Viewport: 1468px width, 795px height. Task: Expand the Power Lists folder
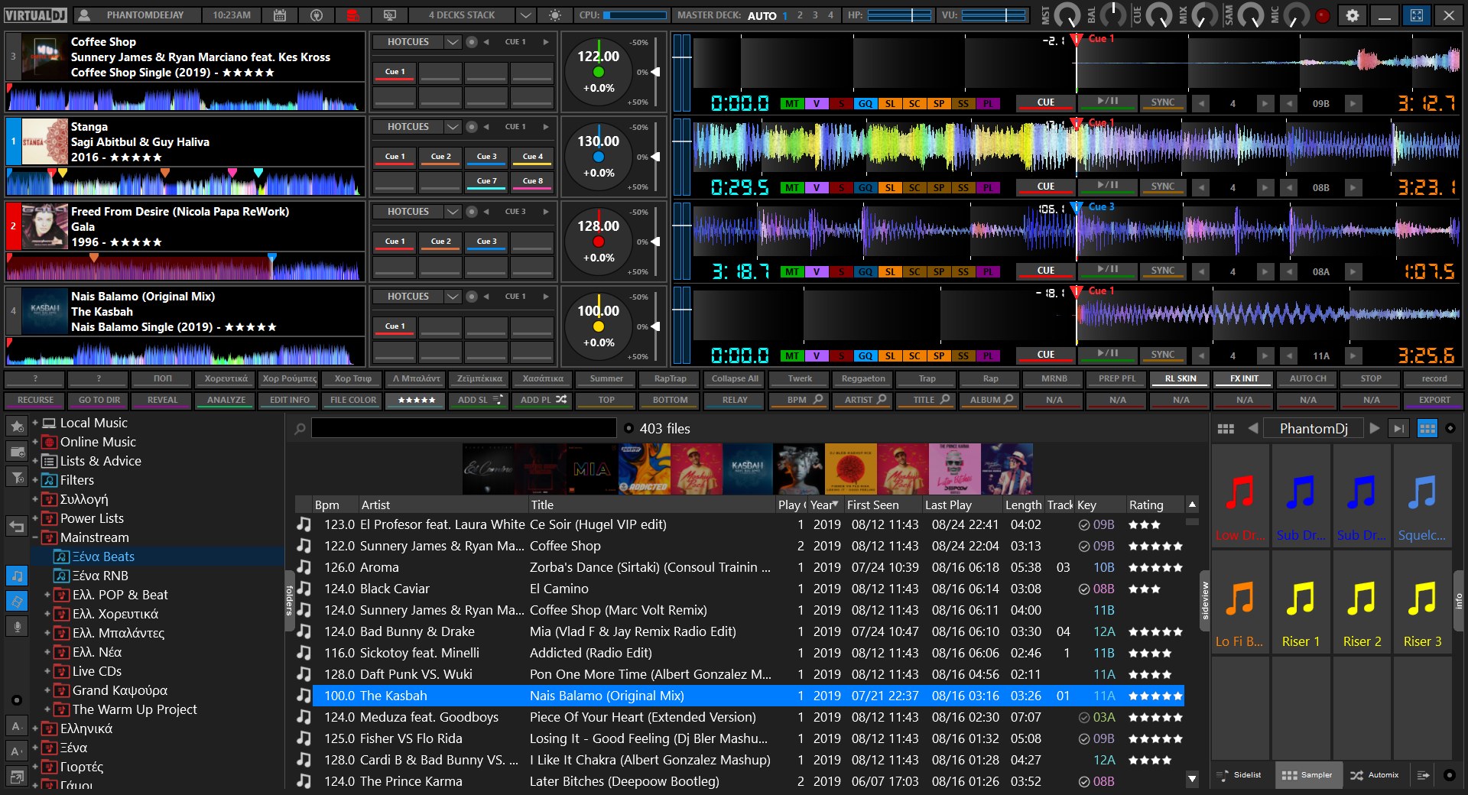[x=35, y=518]
